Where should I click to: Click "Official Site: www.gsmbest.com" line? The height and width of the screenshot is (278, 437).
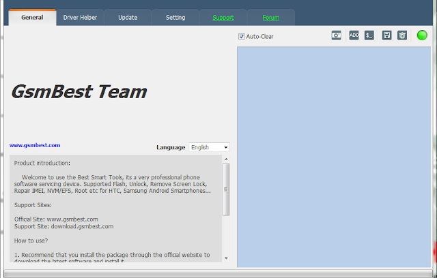56,219
